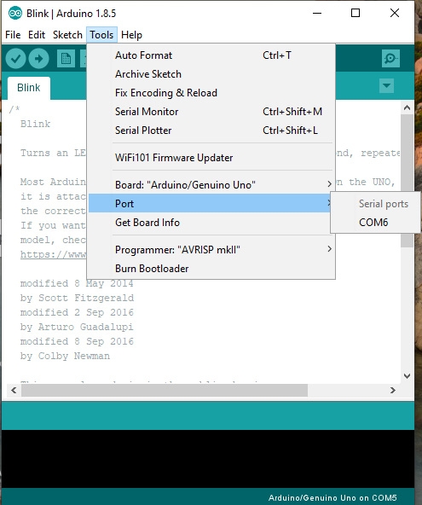Click the code line 'by Scott Fitzgerald'
The height and width of the screenshot is (505, 422).
(x=77, y=298)
